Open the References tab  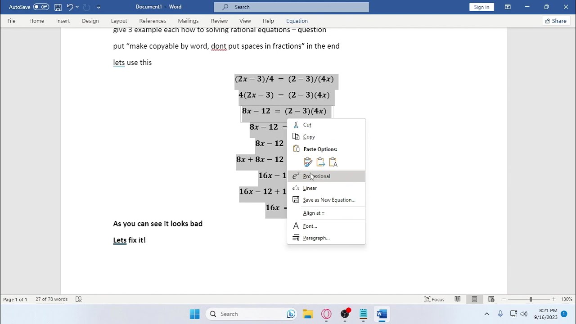[153, 21]
